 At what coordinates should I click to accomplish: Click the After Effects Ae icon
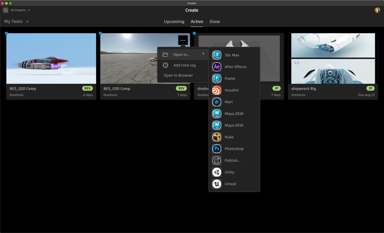[217, 67]
